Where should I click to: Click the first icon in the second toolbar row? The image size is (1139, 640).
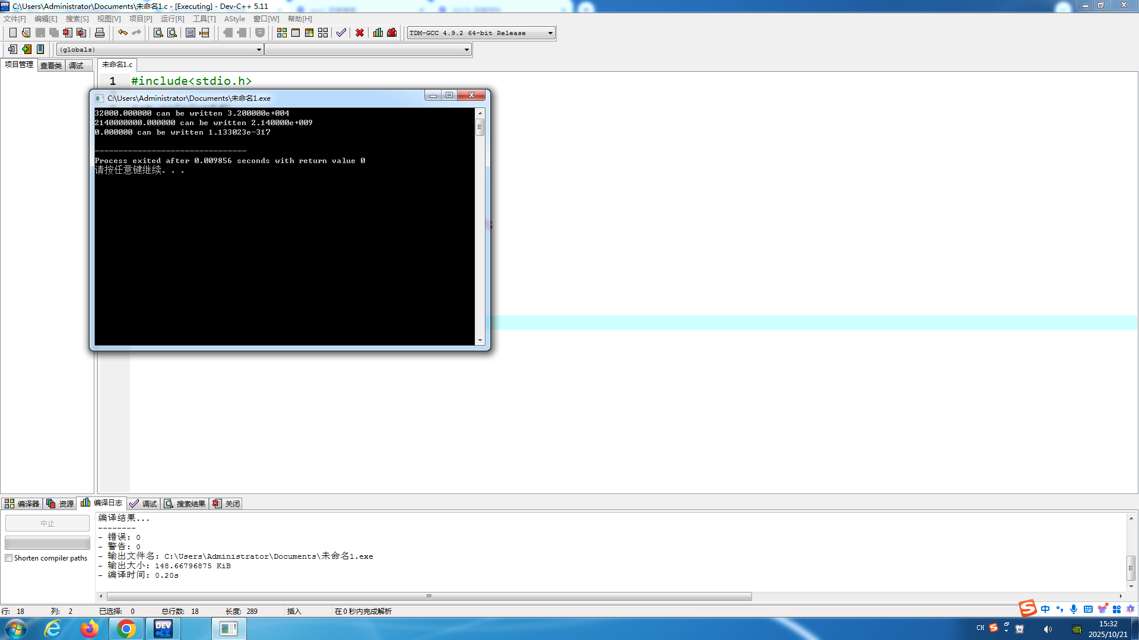tap(12, 49)
